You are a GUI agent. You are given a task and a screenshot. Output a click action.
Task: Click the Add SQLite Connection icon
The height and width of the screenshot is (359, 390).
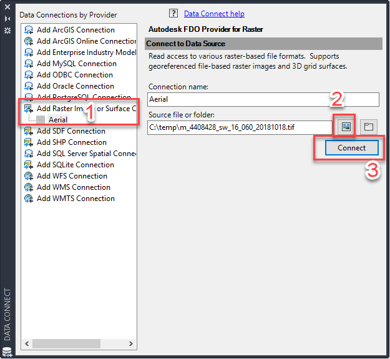pos(29,164)
